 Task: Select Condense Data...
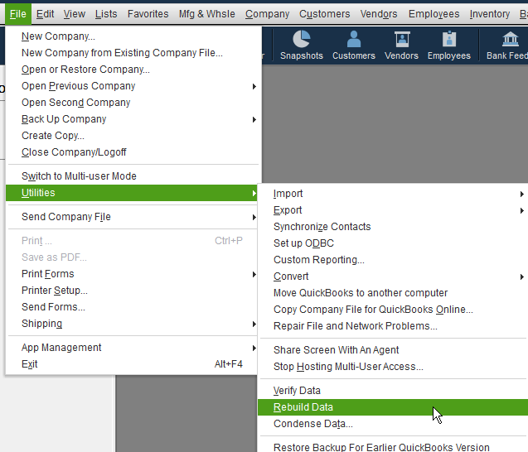[393, 424]
